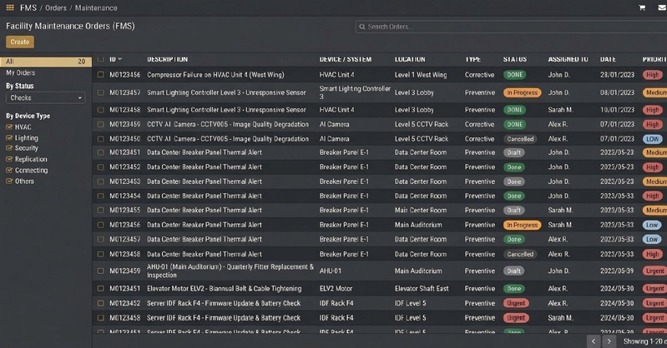Viewport: 667px width, 348px height.
Task: Click the AHU-01 device cell
Action: [x=330, y=271]
